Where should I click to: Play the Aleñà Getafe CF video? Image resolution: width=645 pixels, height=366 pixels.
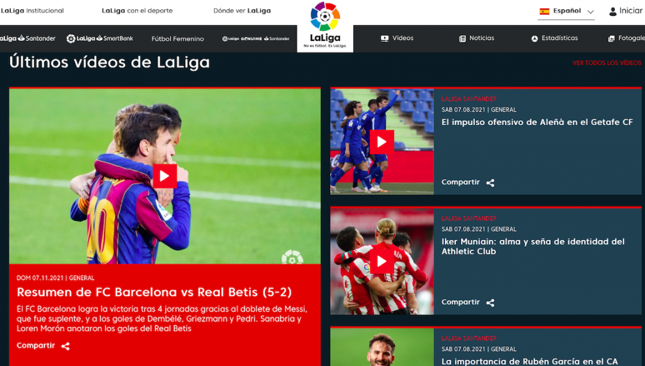point(382,142)
